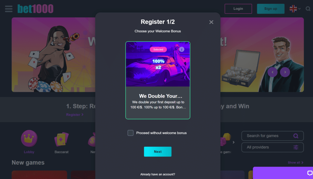The image size is (313, 179).
Task: Close the Register dialog
Action: [x=211, y=22]
